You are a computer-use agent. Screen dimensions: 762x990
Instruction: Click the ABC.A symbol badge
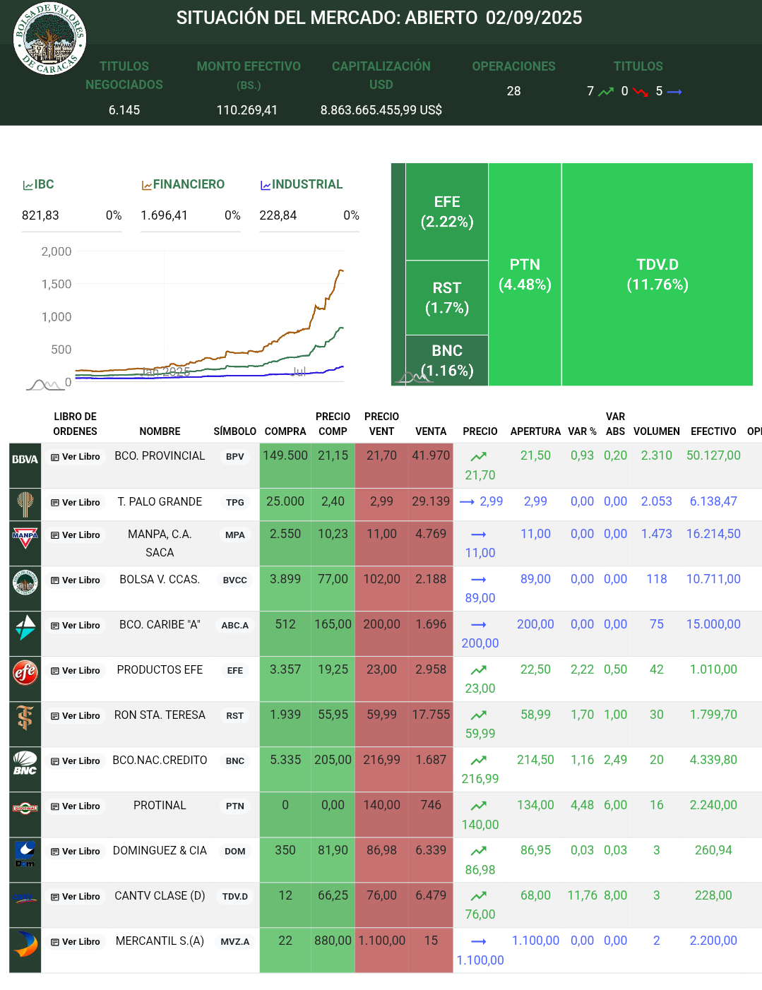(235, 626)
